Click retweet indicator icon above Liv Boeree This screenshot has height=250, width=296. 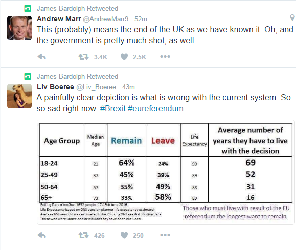point(28,77)
